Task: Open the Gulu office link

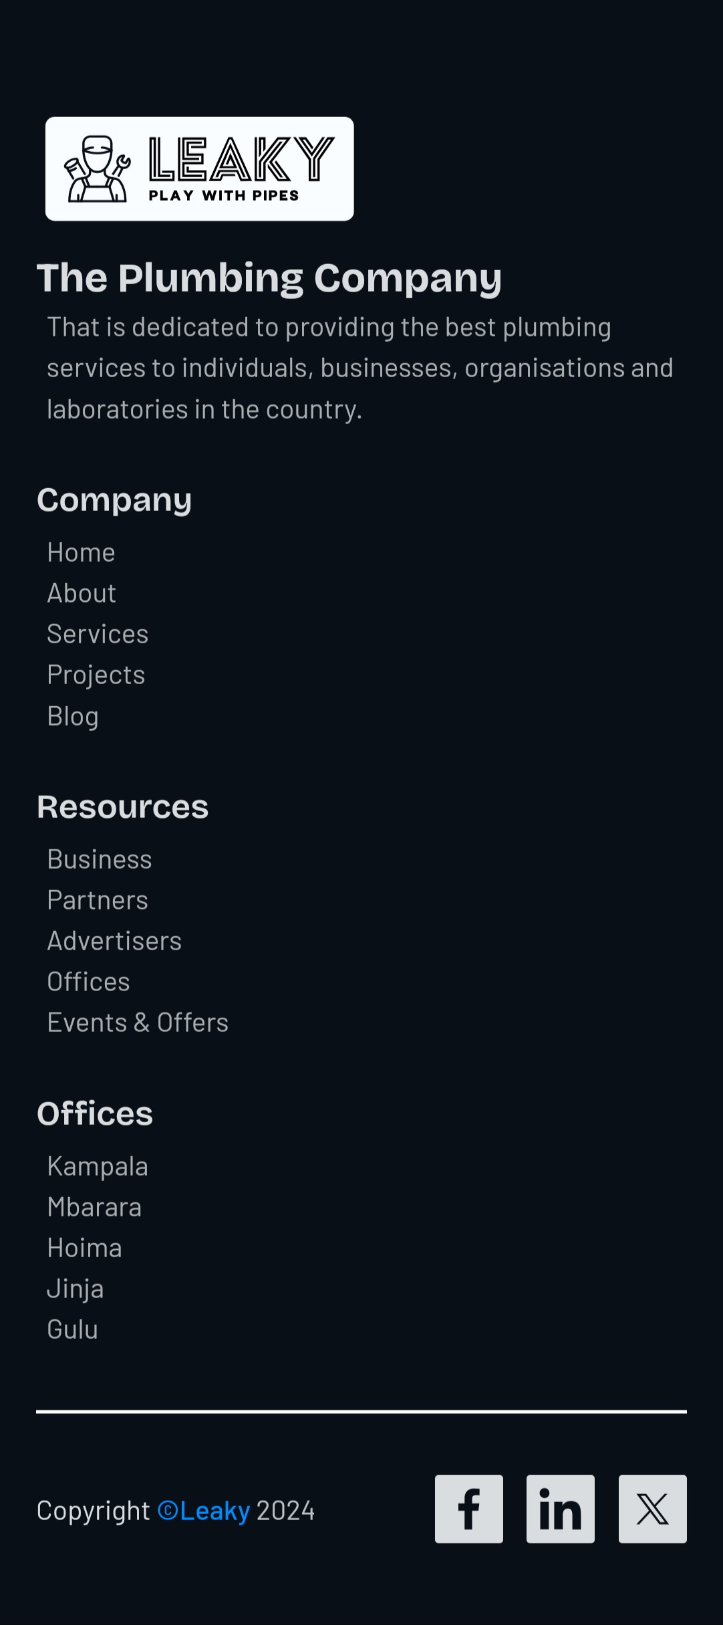Action: 73,1329
